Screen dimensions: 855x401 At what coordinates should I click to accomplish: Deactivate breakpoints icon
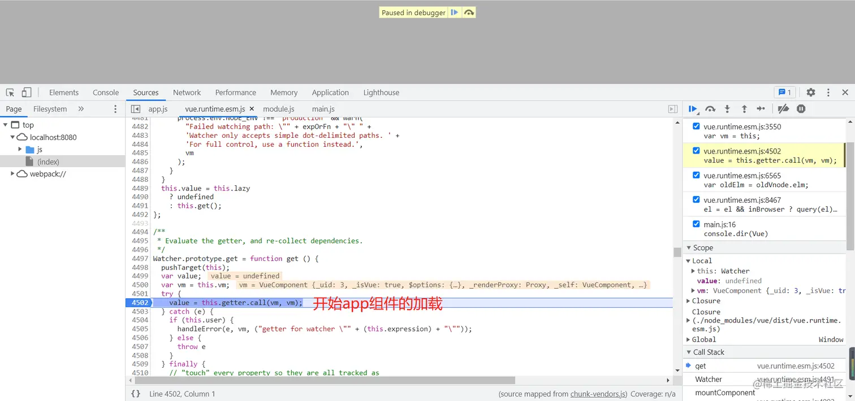coord(783,109)
